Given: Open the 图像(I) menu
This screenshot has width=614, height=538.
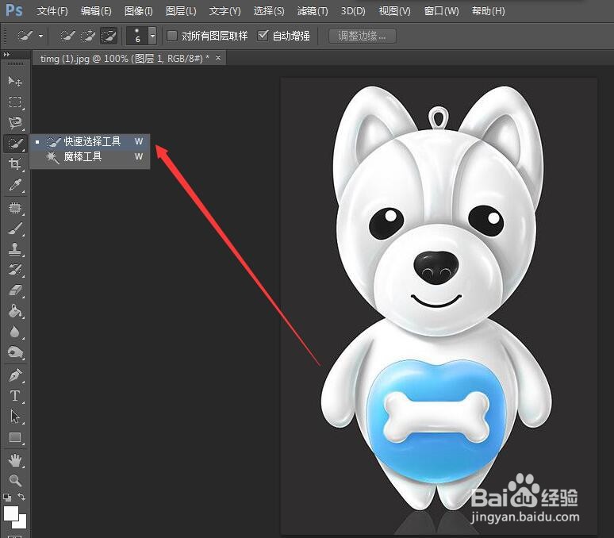Looking at the screenshot, I should [x=139, y=11].
